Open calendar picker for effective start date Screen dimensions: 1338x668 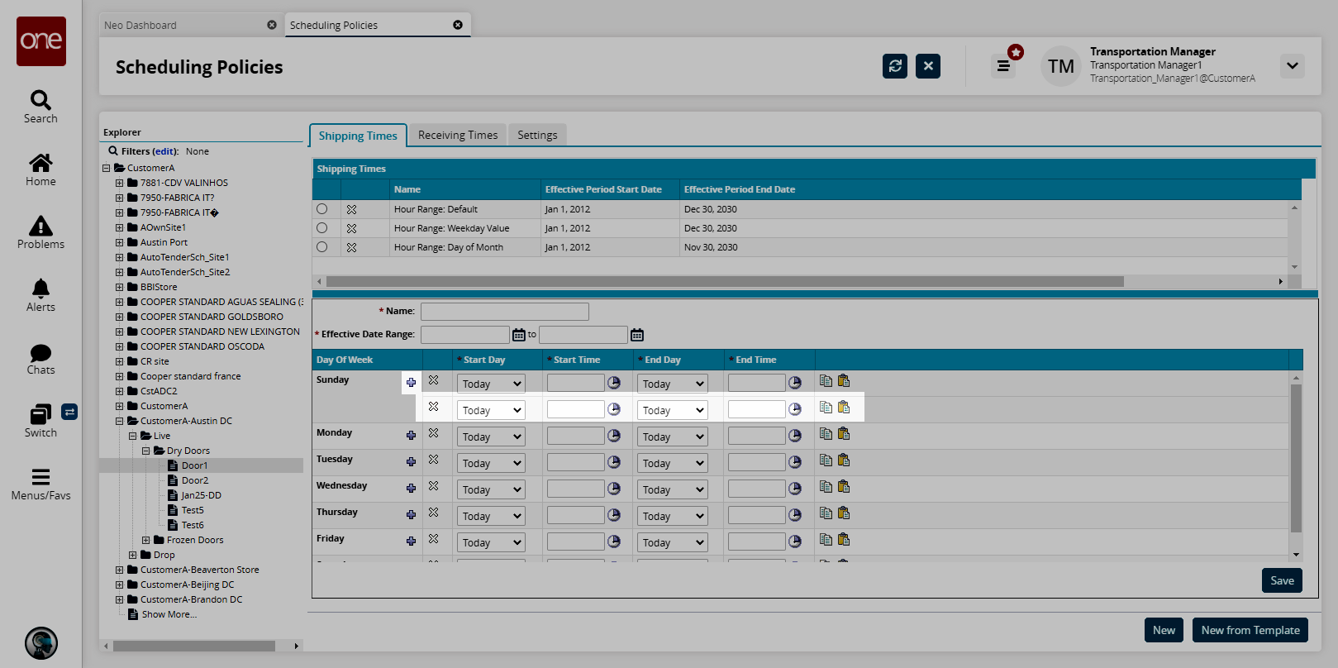[x=519, y=335]
